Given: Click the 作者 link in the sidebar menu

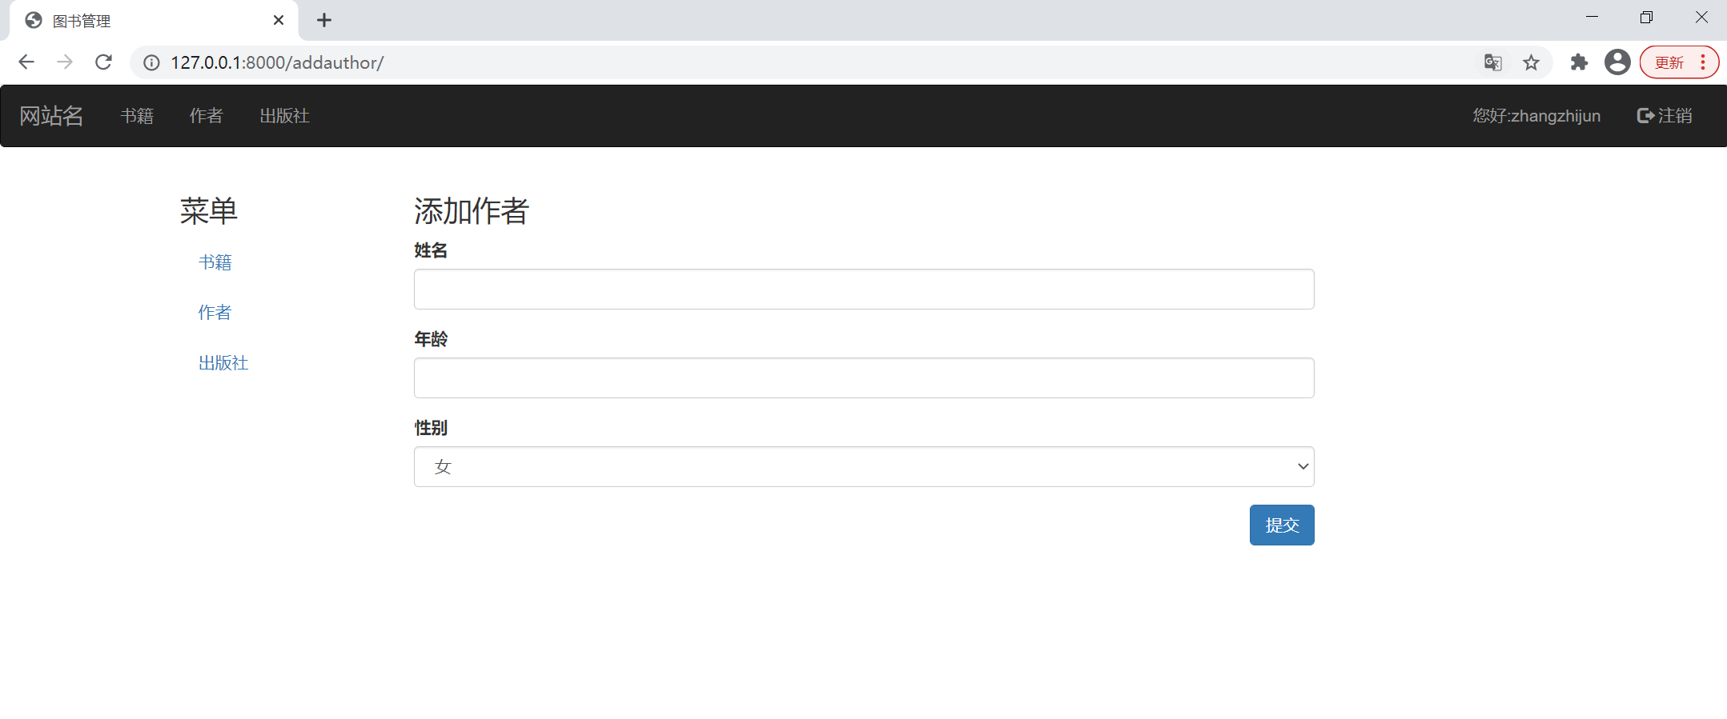Looking at the screenshot, I should point(215,312).
